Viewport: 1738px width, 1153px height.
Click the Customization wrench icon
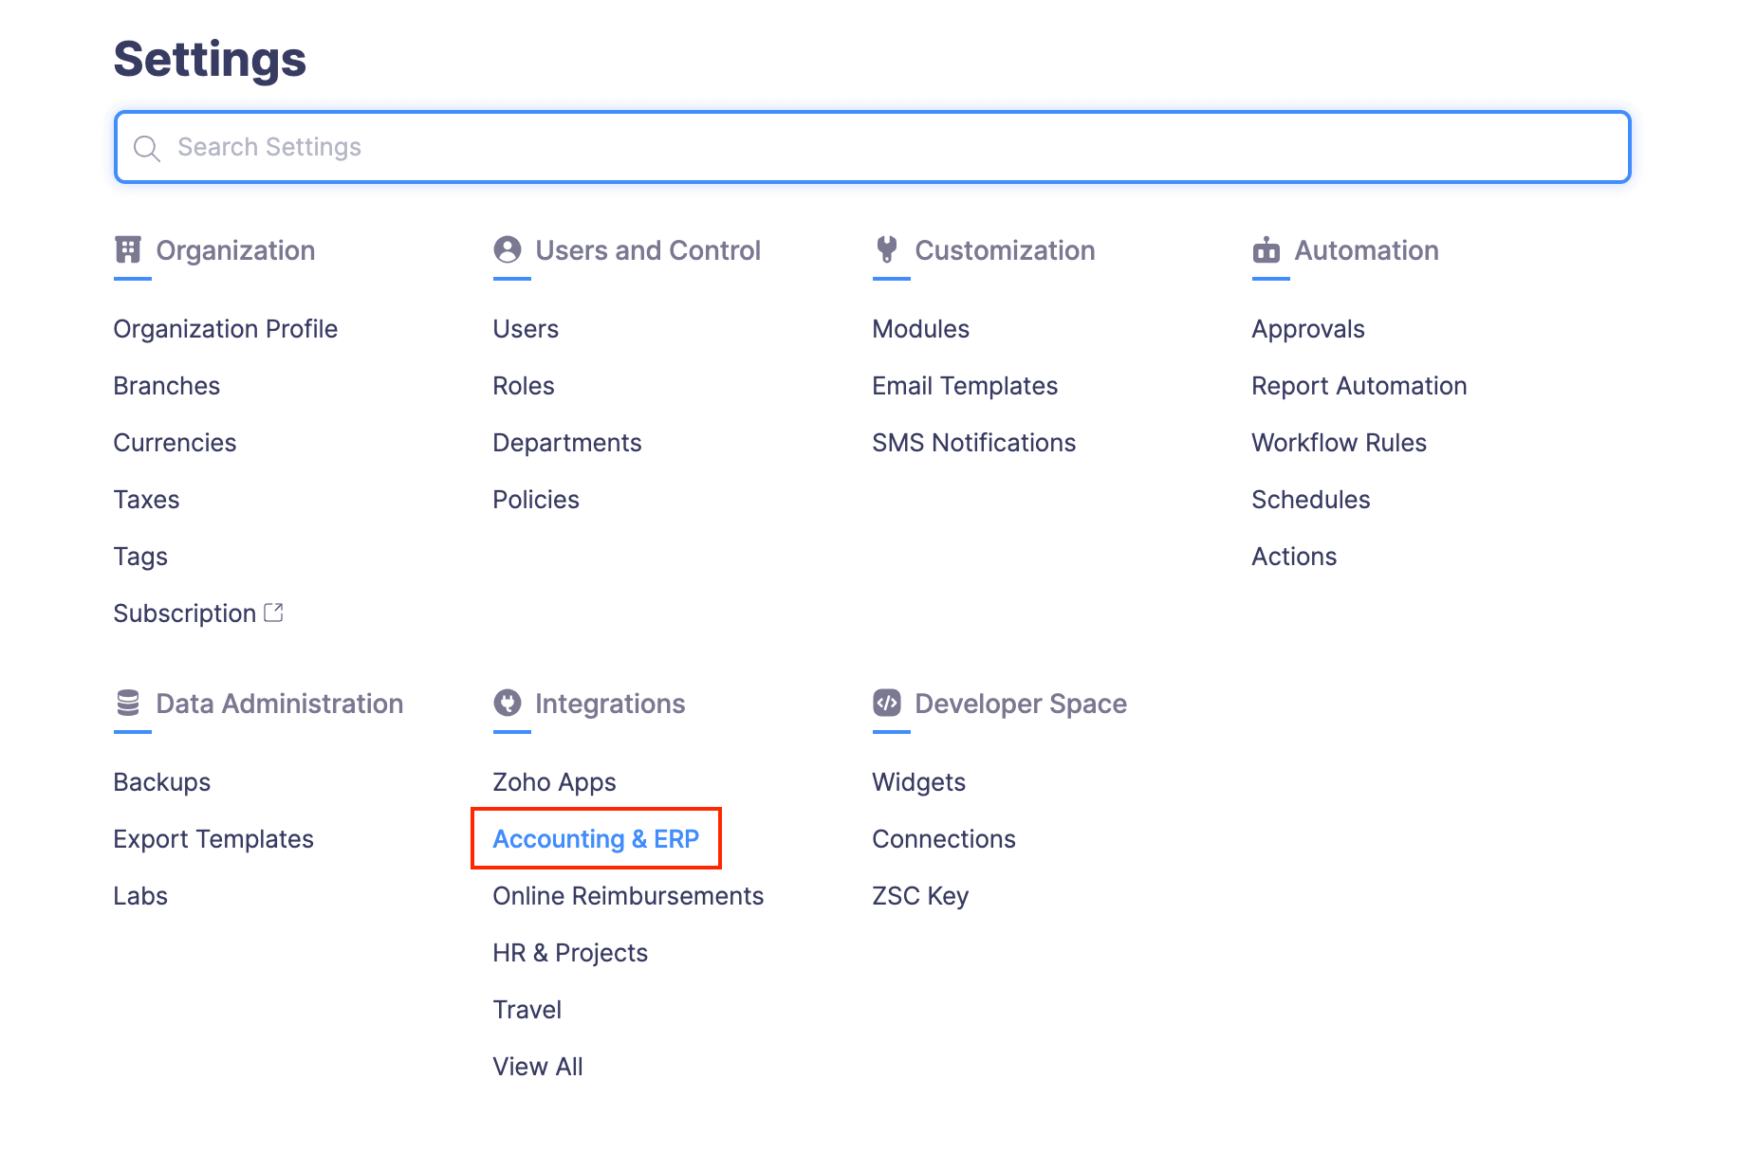pos(888,250)
